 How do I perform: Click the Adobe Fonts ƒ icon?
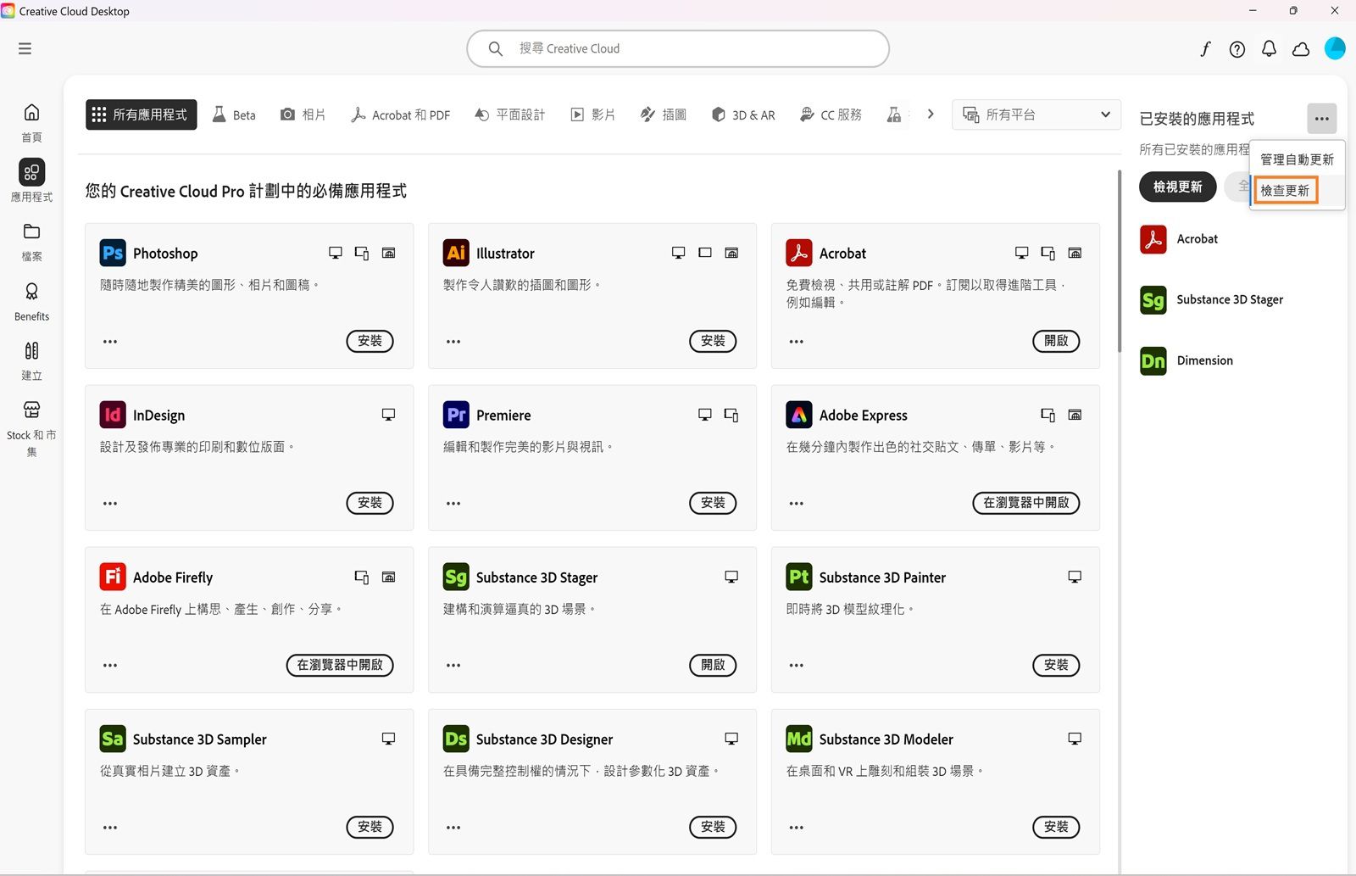[x=1205, y=49]
